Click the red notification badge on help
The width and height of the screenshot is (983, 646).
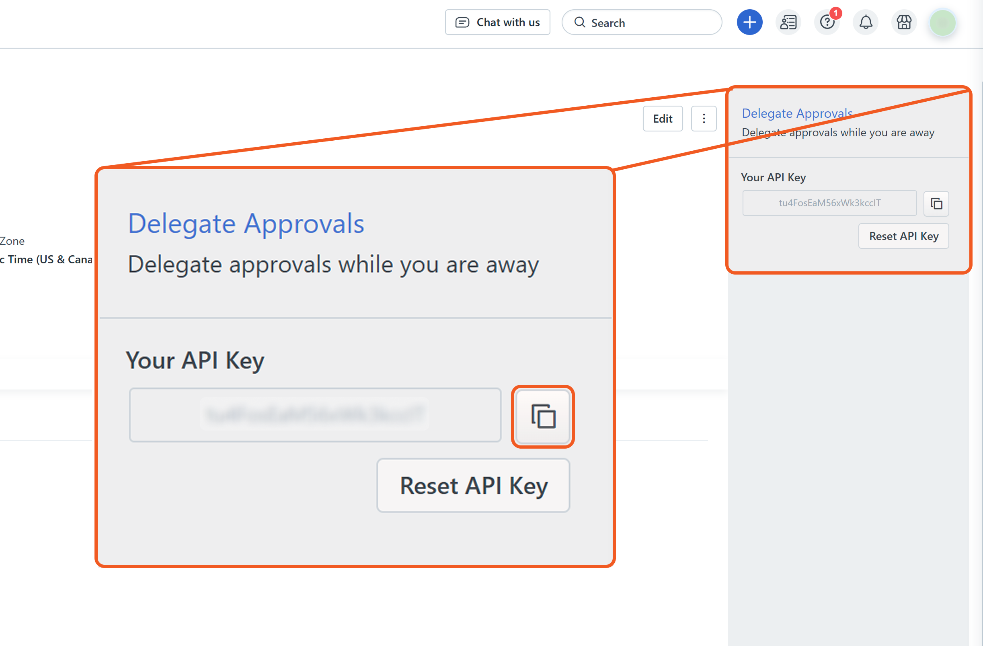pyautogui.click(x=835, y=13)
